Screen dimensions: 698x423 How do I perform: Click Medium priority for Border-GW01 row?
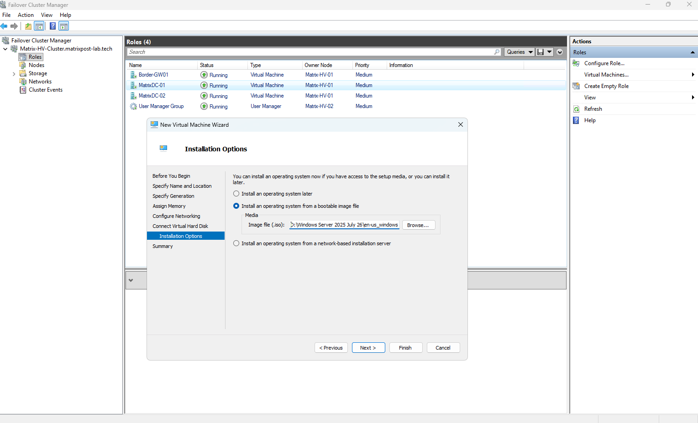(x=364, y=75)
